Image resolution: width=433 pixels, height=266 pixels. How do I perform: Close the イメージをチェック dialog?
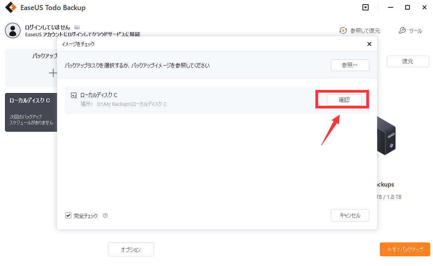[x=369, y=44]
